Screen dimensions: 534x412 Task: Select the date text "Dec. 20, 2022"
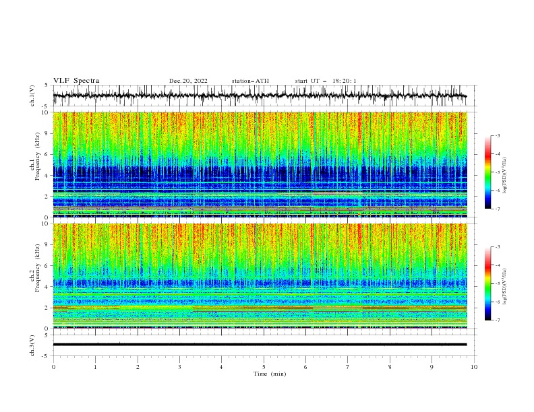(188, 81)
